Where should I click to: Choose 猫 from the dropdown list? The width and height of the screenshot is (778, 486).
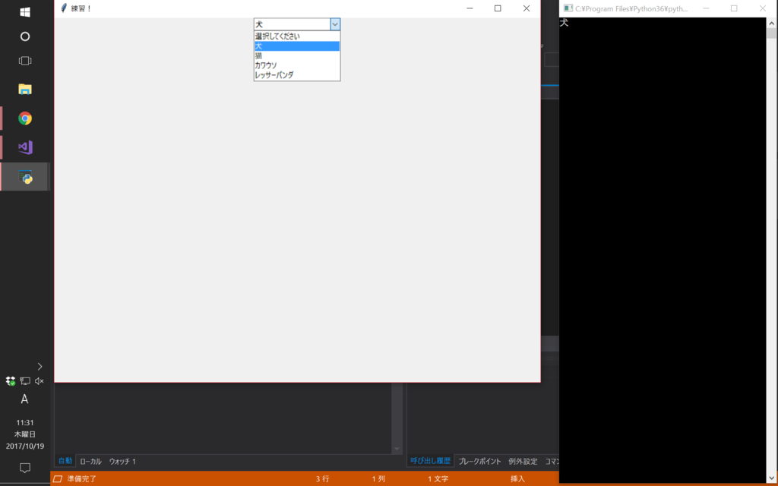coord(297,55)
